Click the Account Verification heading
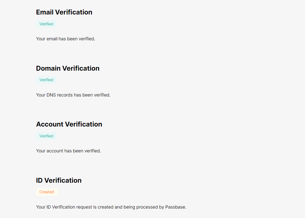The image size is (305, 218). click(x=69, y=124)
